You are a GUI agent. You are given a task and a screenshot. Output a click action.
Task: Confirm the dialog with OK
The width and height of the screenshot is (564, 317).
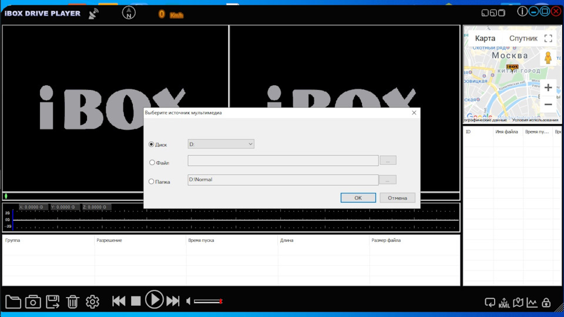(x=358, y=198)
